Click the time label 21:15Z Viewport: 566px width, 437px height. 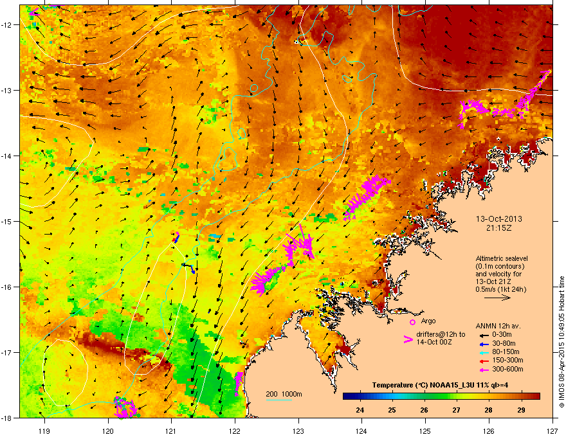click(499, 228)
